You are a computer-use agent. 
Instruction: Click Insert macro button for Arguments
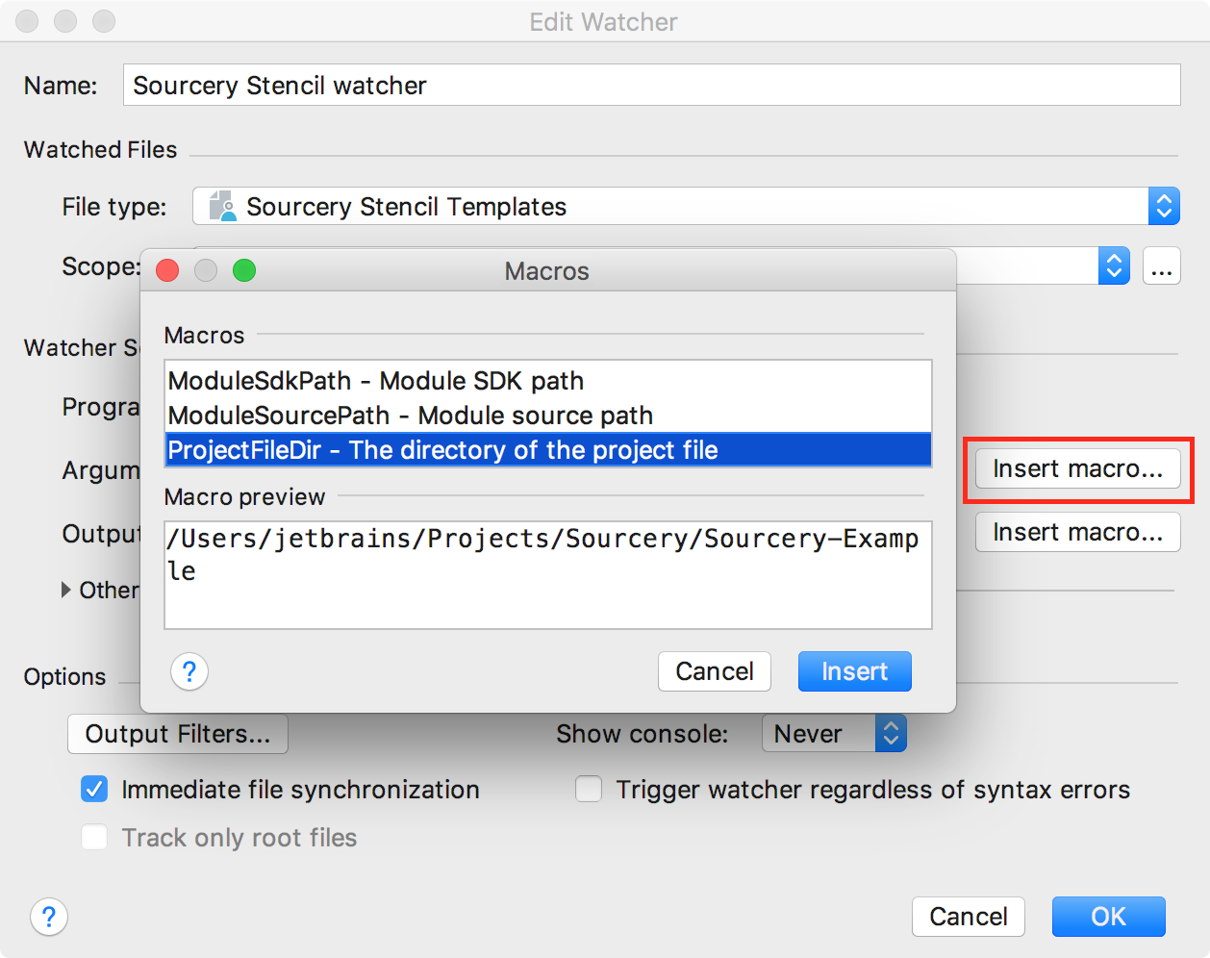pos(1077,468)
